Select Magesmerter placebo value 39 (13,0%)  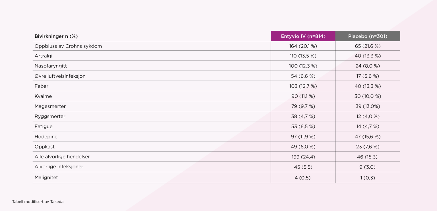point(367,106)
